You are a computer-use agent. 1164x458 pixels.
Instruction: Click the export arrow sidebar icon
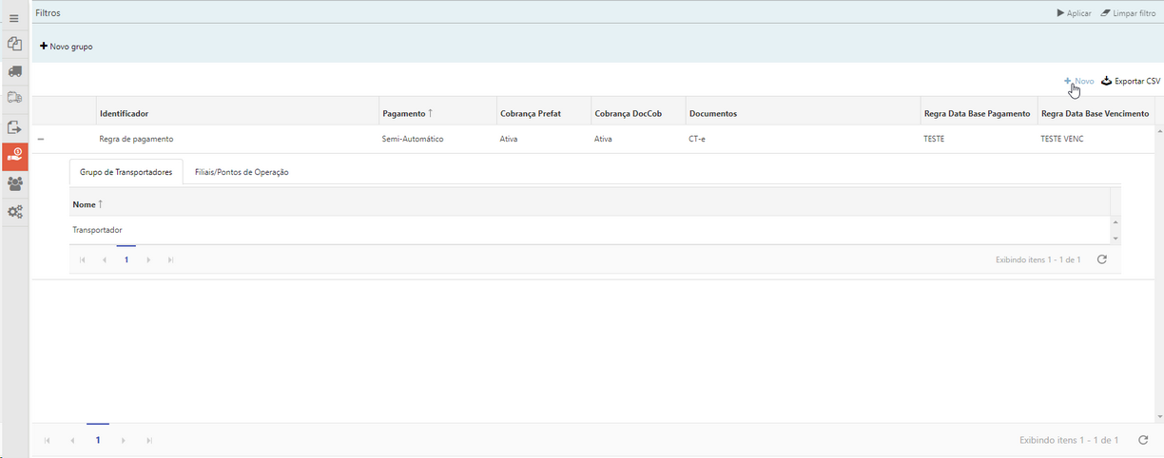[14, 126]
